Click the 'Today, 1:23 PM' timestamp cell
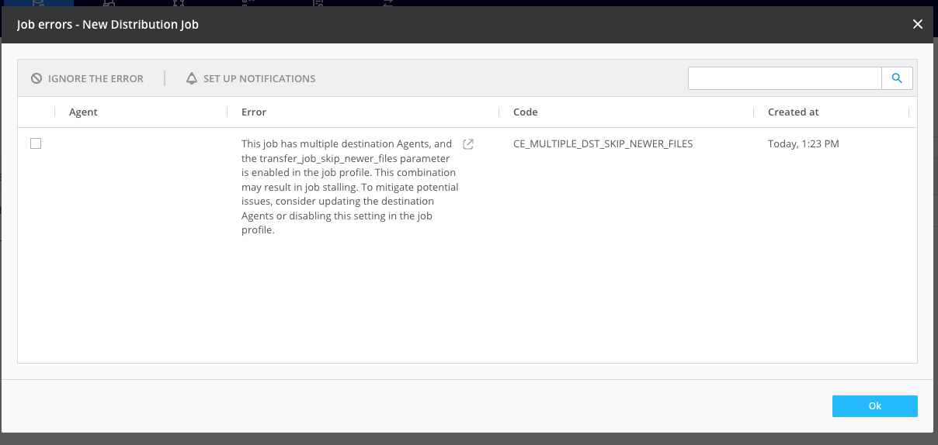This screenshot has height=445, width=938. click(803, 144)
